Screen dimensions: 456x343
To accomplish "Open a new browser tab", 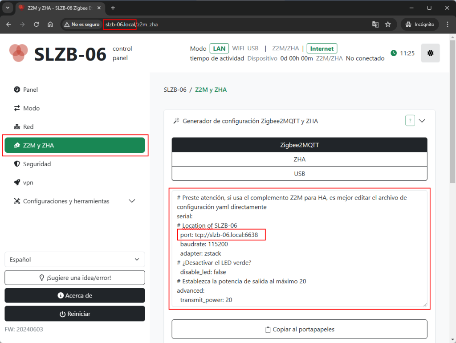I will 113,8.
